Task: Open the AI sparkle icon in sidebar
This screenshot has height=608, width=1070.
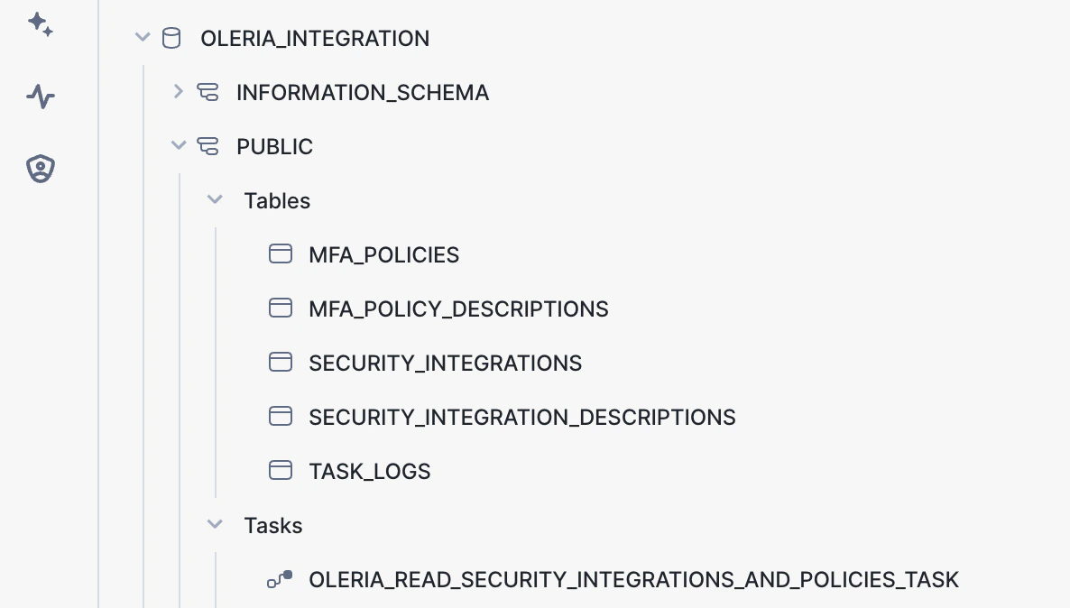Action: [41, 24]
